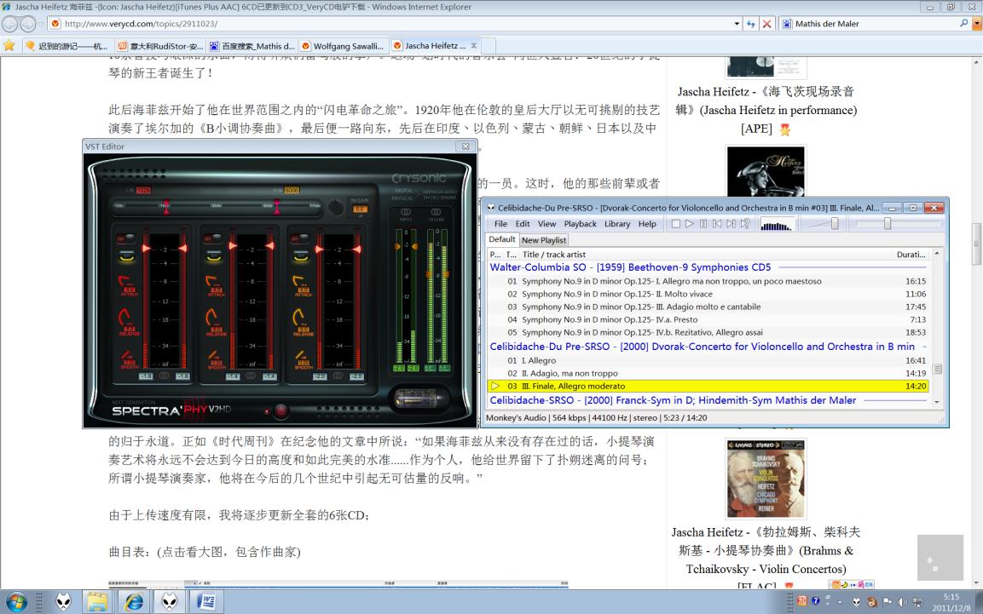Switch to the Default playlist tab
The image size is (983, 614).
click(x=502, y=239)
